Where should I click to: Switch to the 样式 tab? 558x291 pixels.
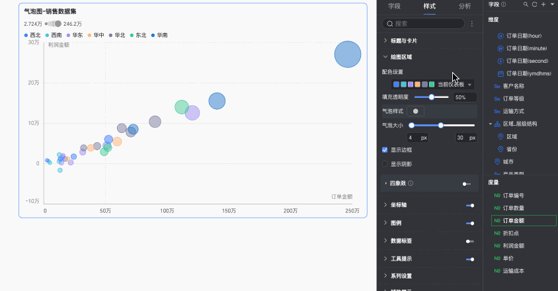tap(430, 6)
